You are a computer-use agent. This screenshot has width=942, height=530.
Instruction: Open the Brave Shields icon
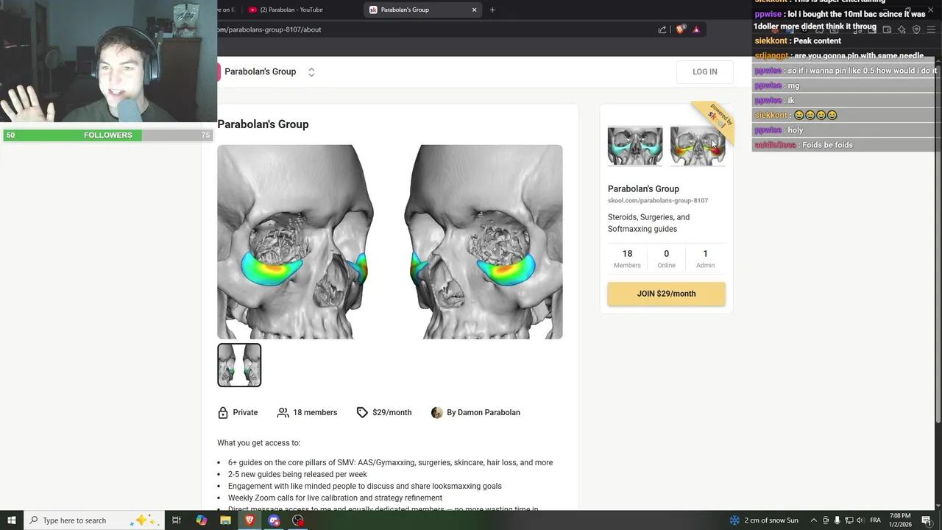click(x=681, y=29)
